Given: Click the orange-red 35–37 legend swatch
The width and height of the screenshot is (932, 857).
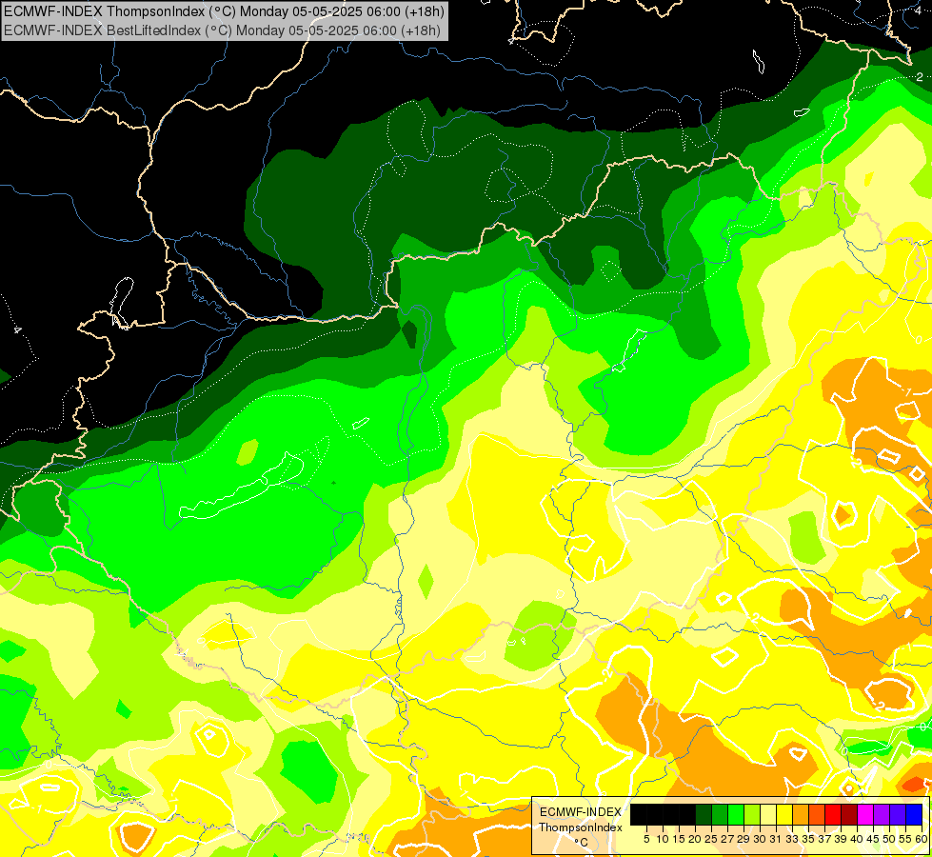Looking at the screenshot, I should click(x=817, y=815).
